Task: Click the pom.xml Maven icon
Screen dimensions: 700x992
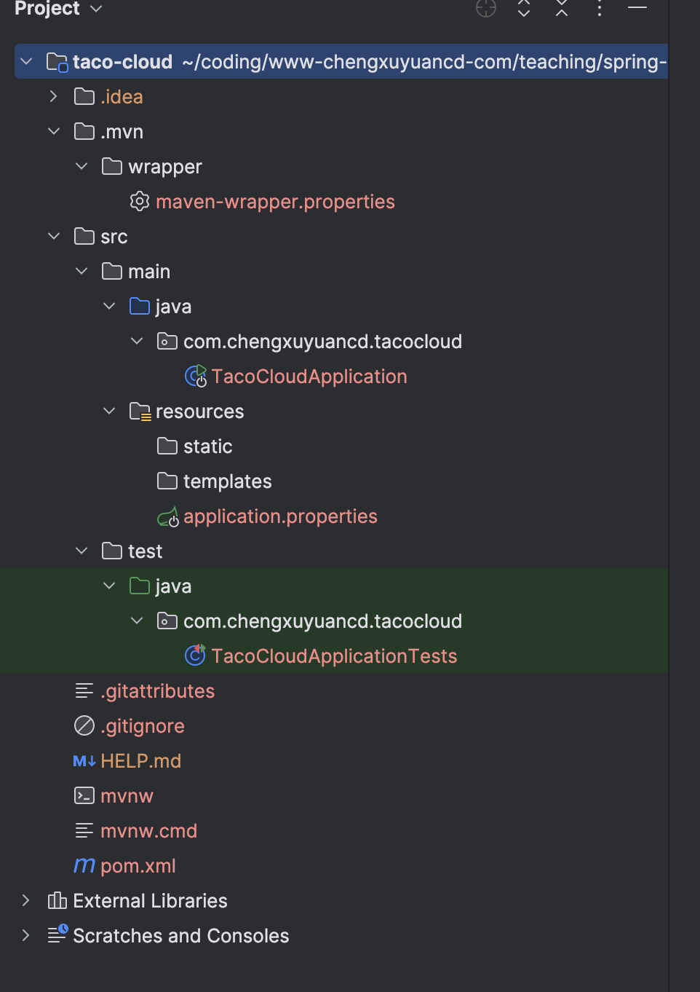Action: click(84, 866)
